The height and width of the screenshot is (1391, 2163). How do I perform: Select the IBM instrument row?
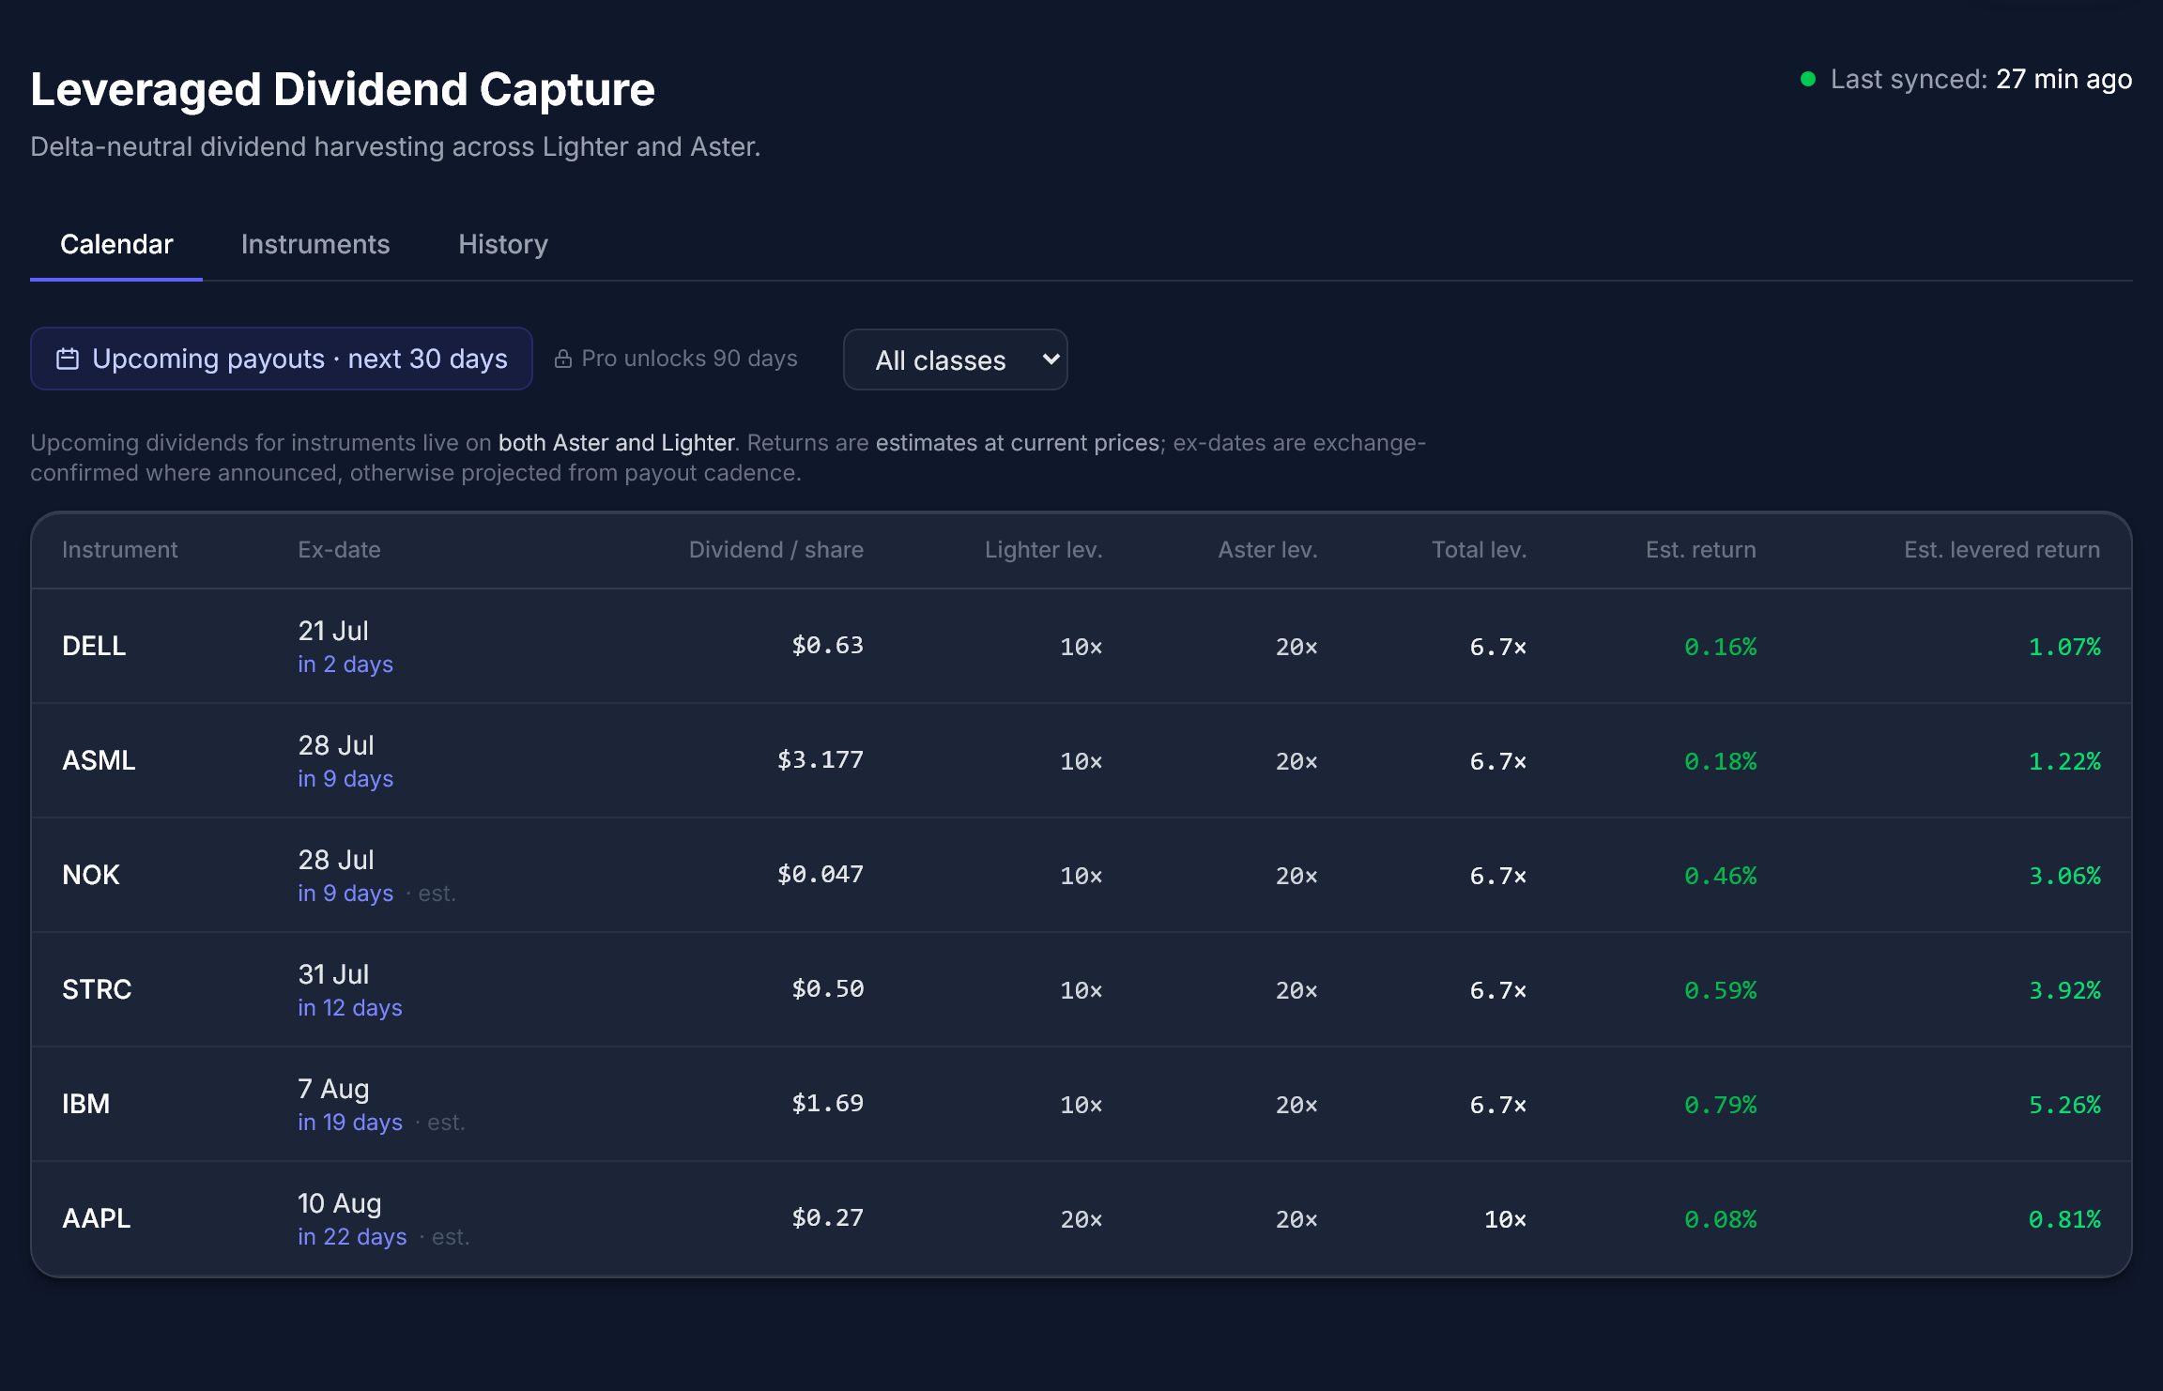point(1081,1105)
